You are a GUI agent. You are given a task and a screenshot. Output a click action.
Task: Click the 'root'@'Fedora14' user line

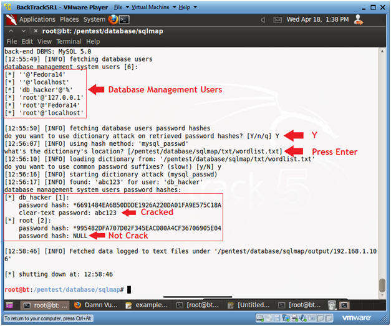tap(42, 105)
